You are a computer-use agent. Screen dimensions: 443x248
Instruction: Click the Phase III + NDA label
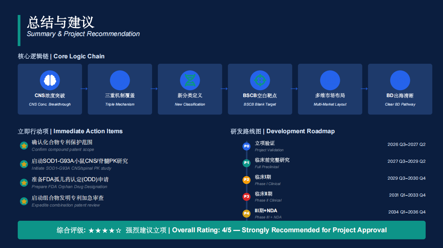coord(268,217)
